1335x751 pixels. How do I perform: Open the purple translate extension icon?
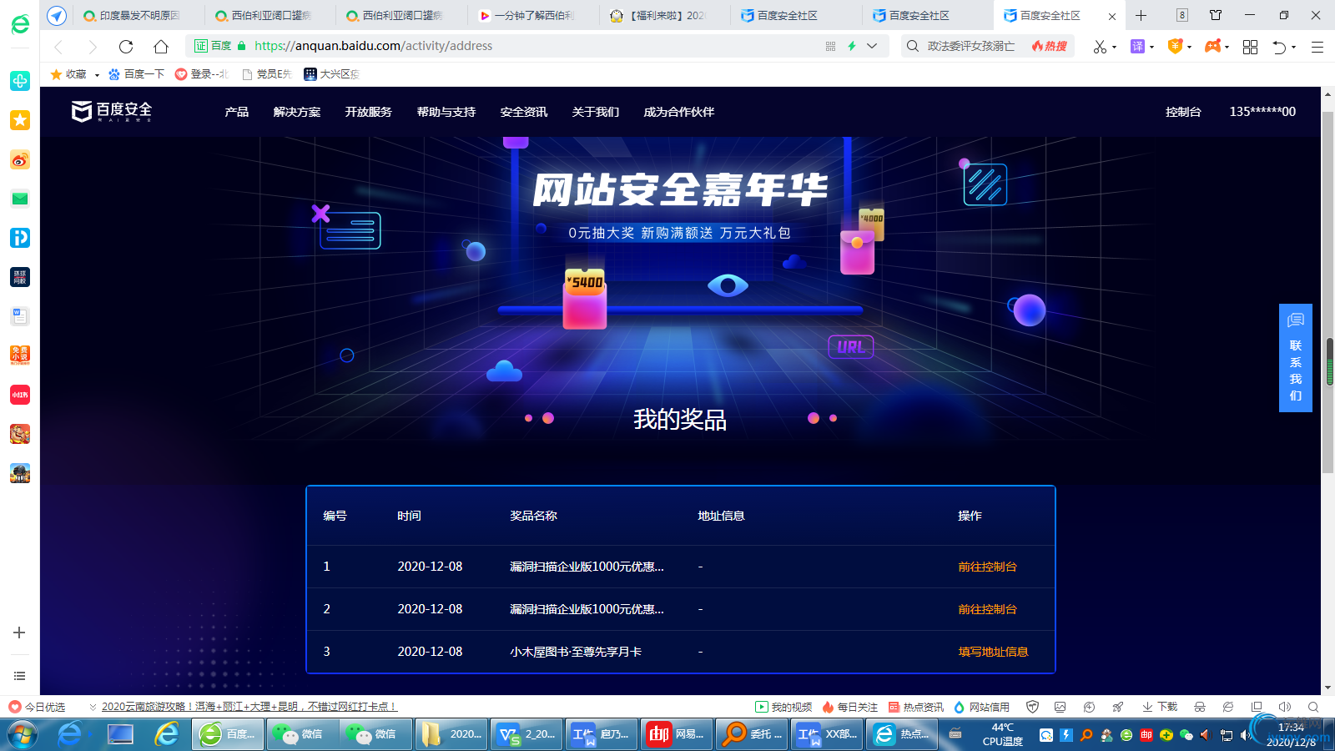coord(1137,46)
